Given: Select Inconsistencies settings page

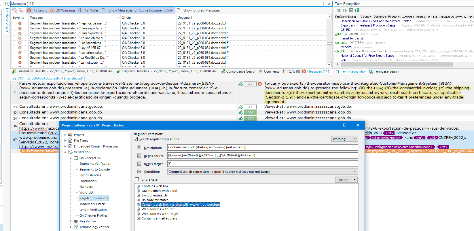Looking at the screenshot, I should tap(90, 175).
